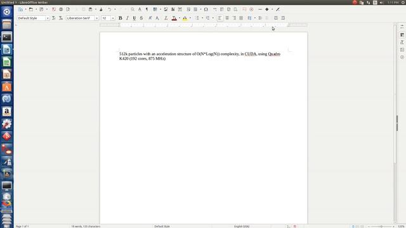Open Find & Replace magnifier icon
The width and height of the screenshot is (406, 228).
pyautogui.click(x=133, y=9)
